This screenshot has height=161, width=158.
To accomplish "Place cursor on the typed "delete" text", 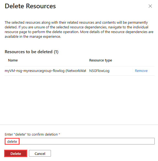I will 12,141.
